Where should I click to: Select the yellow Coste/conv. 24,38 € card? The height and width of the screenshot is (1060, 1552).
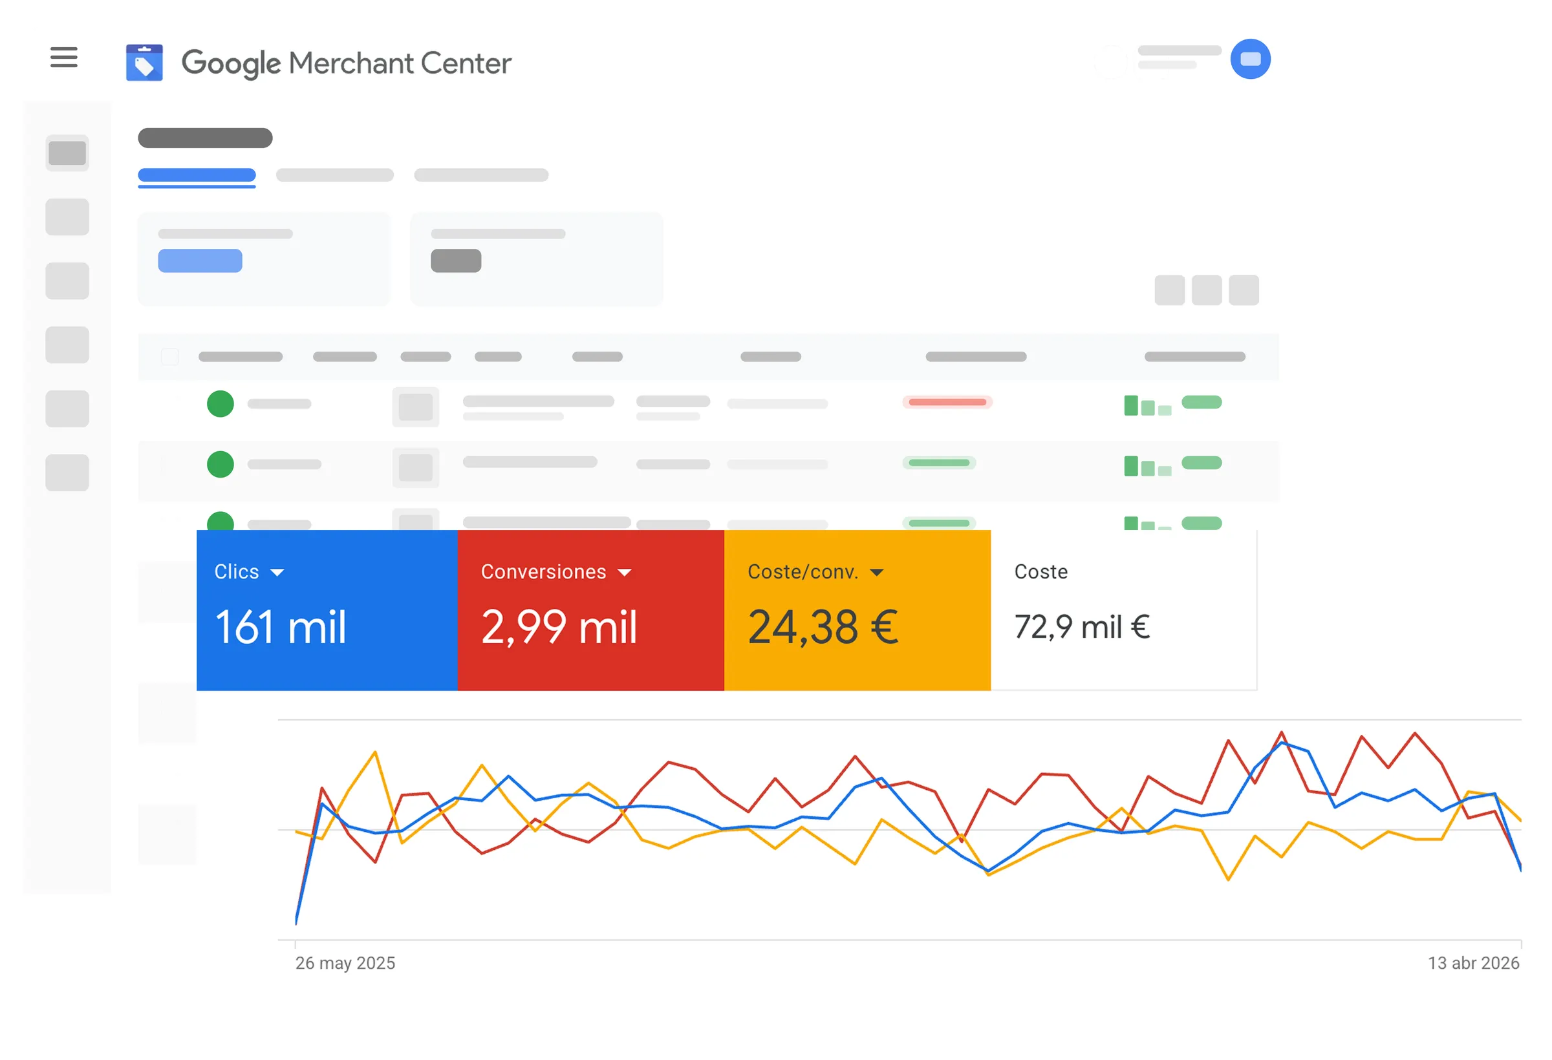point(857,610)
